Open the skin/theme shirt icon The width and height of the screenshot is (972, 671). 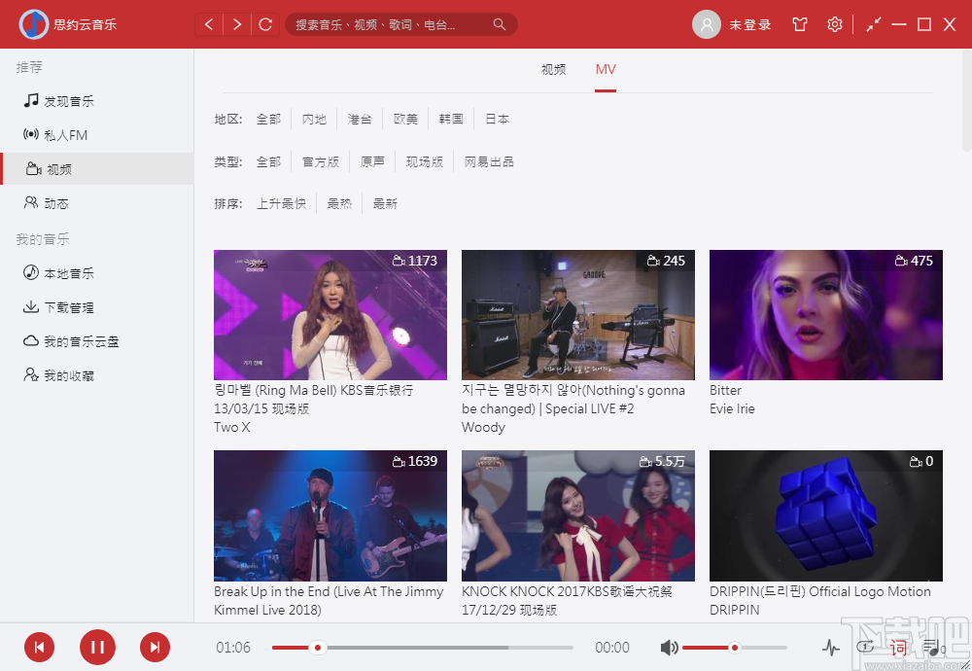click(x=799, y=24)
